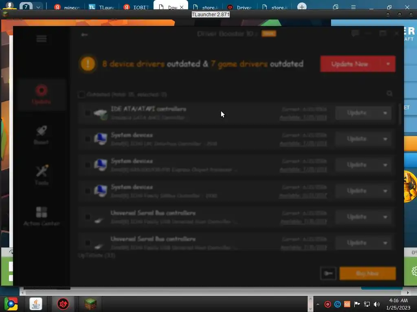Expand the second System devices Update dropdown
The width and height of the screenshot is (417, 312).
coord(385,165)
